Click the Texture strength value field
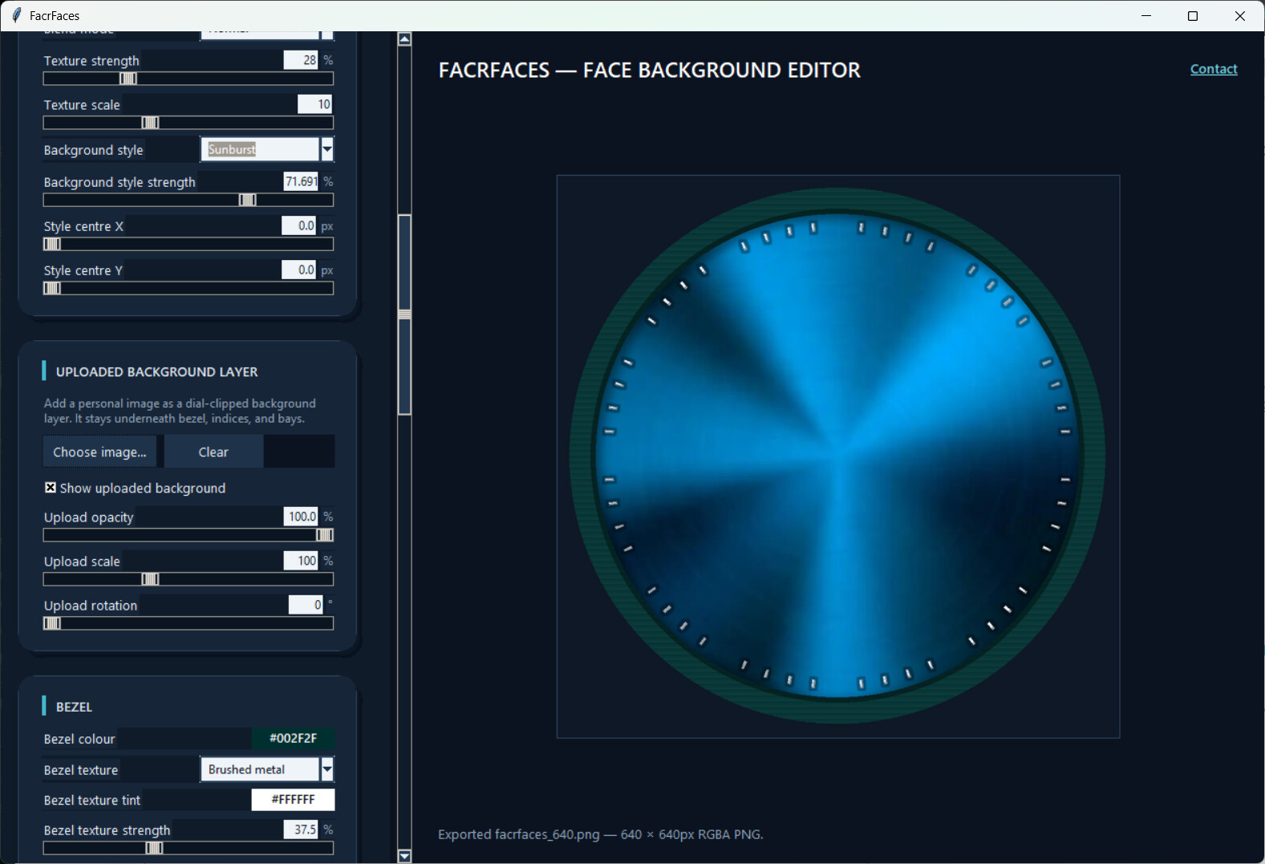The width and height of the screenshot is (1265, 864). click(301, 59)
